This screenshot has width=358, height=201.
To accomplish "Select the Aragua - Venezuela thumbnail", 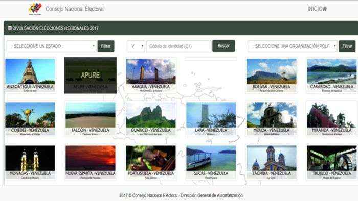I will pyautogui.click(x=151, y=76).
